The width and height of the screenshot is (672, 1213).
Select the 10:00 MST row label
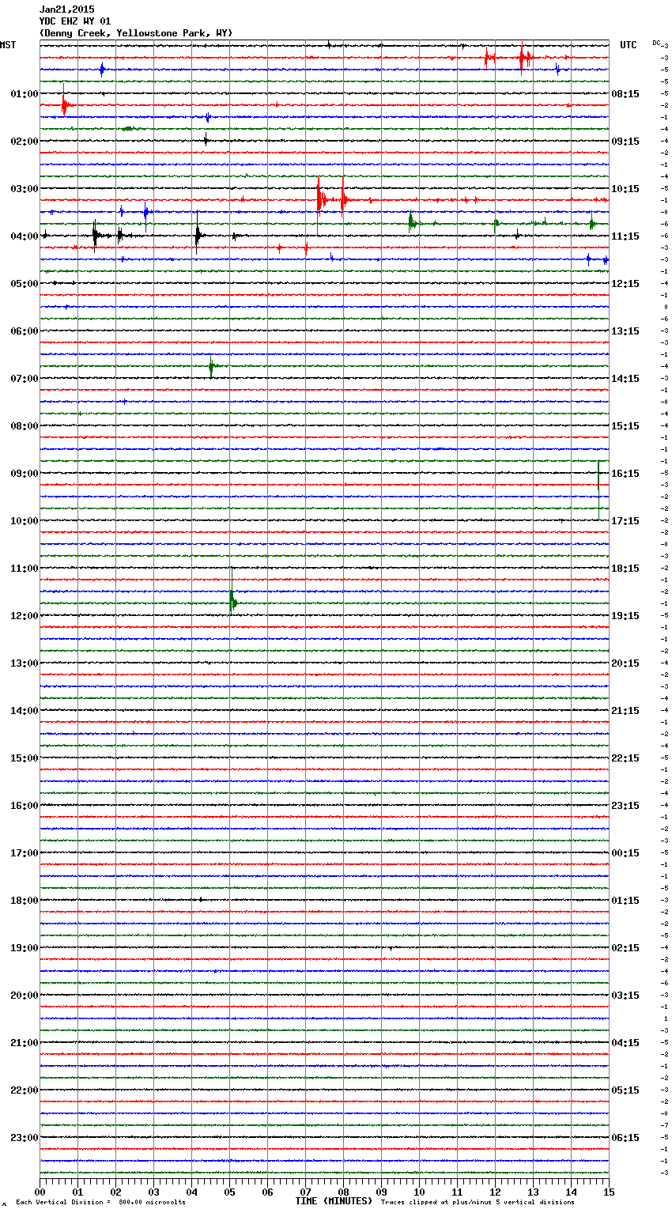click(24, 521)
